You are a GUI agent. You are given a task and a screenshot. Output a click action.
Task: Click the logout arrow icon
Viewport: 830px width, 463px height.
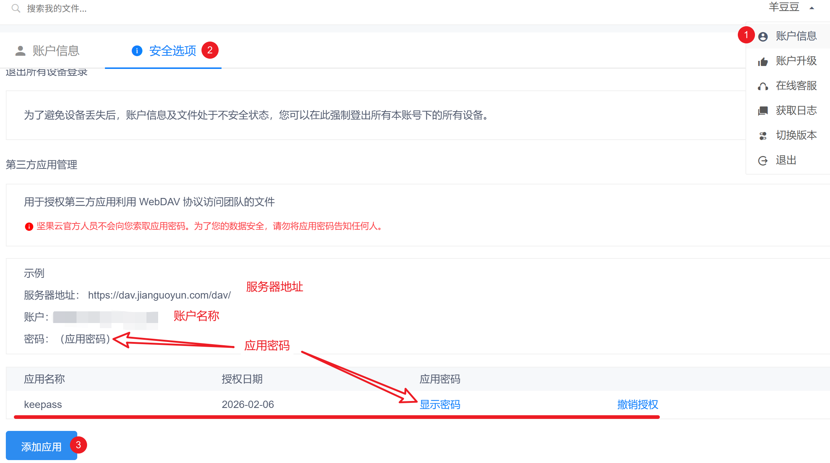pyautogui.click(x=763, y=160)
